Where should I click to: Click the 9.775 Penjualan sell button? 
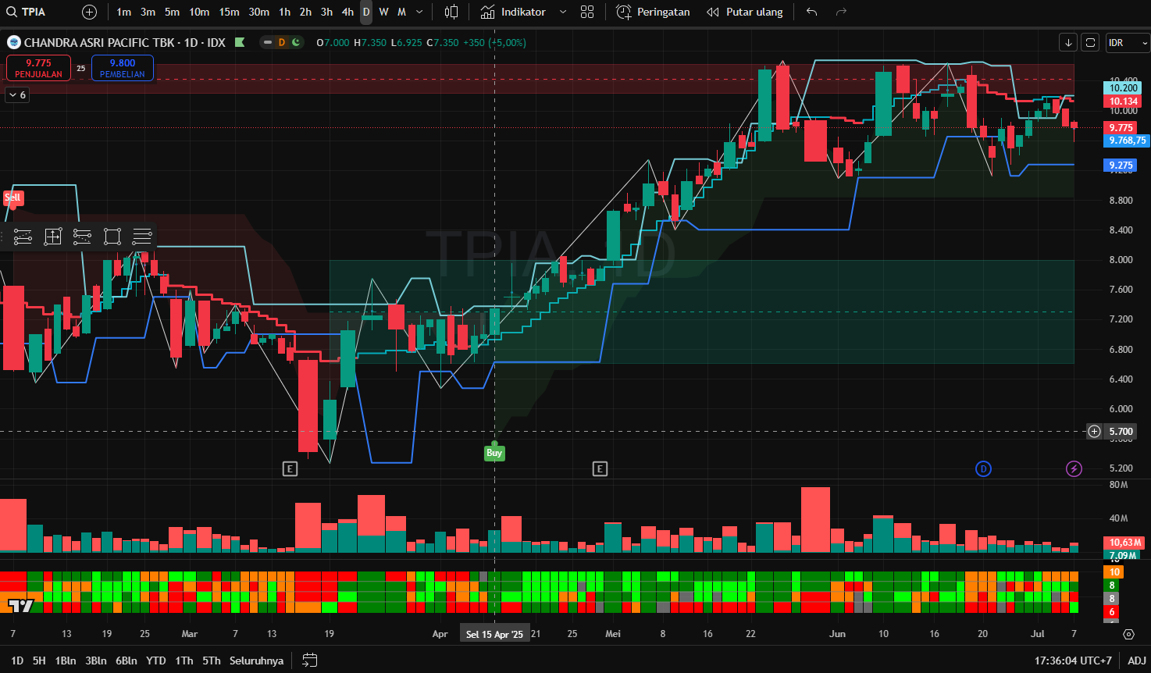tap(38, 68)
